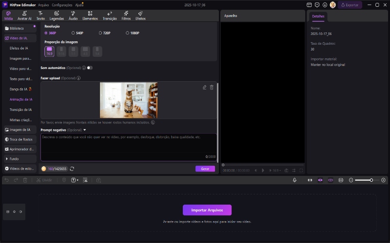
Task: Click the refresh credits icon beside 160/1425655
Action: coord(72,169)
